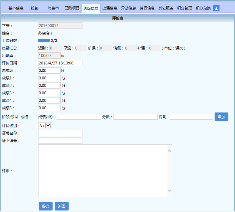235x212 pixels.
Task: Click the 上课时数 blue progress bar
Action: coord(44,41)
